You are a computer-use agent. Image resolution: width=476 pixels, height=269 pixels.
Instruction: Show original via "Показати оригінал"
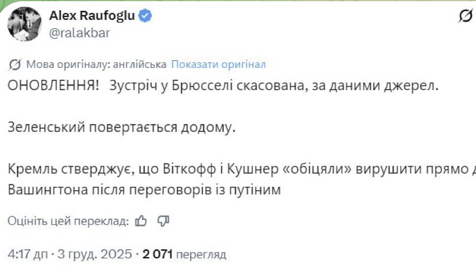[x=218, y=64]
